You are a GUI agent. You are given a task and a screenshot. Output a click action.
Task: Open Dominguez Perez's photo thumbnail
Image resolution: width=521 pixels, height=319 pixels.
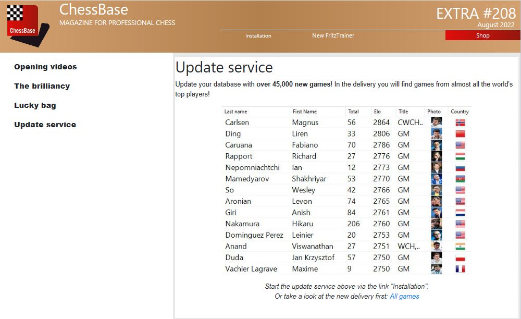click(436, 235)
